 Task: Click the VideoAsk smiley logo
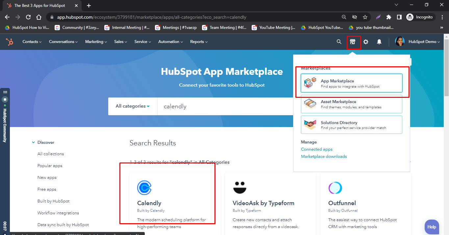pos(240,188)
